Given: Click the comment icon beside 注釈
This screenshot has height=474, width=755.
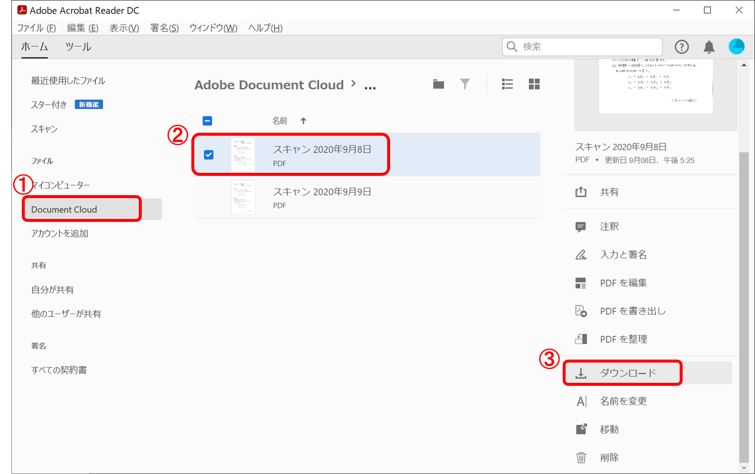Looking at the screenshot, I should 581,227.
